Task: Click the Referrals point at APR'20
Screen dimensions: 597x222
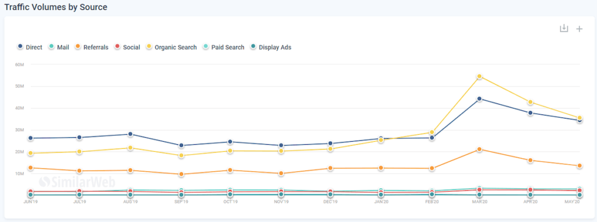Action: coord(530,160)
